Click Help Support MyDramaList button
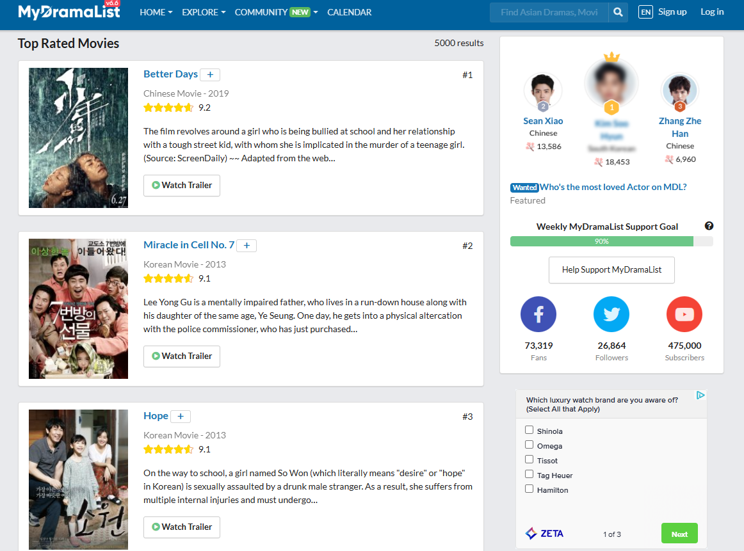This screenshot has width=744, height=551. pos(611,270)
